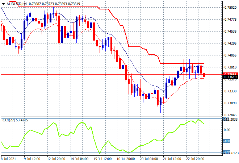Select the CCI(27) 53.4215 indicator label

15,120
